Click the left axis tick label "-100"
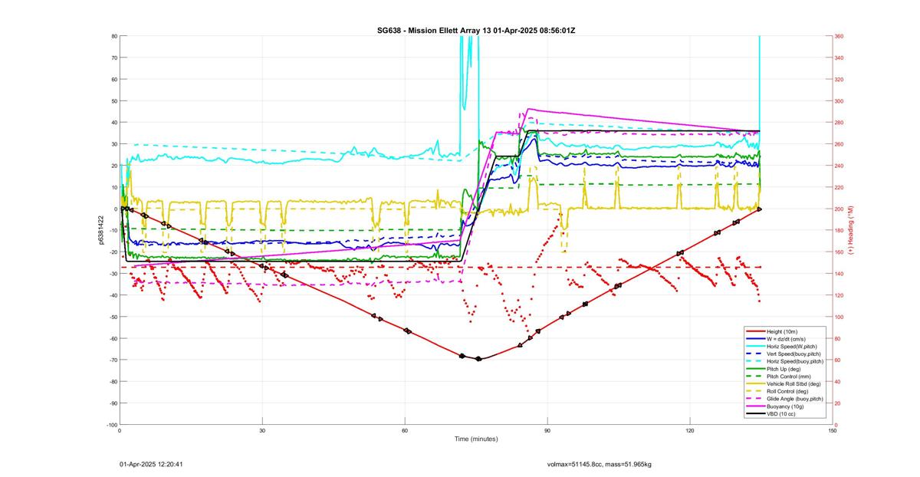Image resolution: width=920 pixels, height=477 pixels. 111,425
